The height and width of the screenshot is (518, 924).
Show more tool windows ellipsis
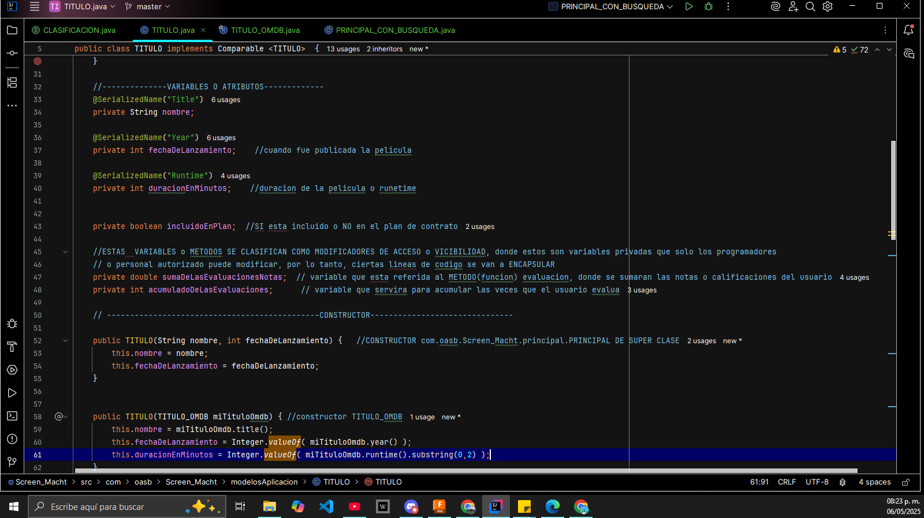pyautogui.click(x=12, y=106)
